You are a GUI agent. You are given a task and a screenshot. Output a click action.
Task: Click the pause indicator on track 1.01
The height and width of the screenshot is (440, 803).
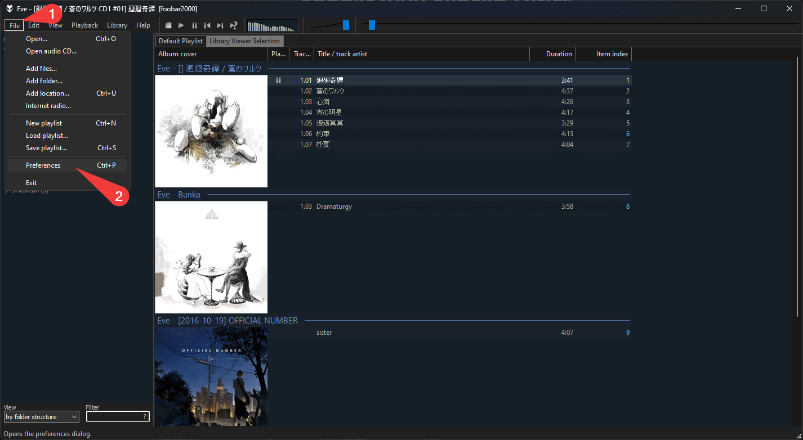[278, 80]
